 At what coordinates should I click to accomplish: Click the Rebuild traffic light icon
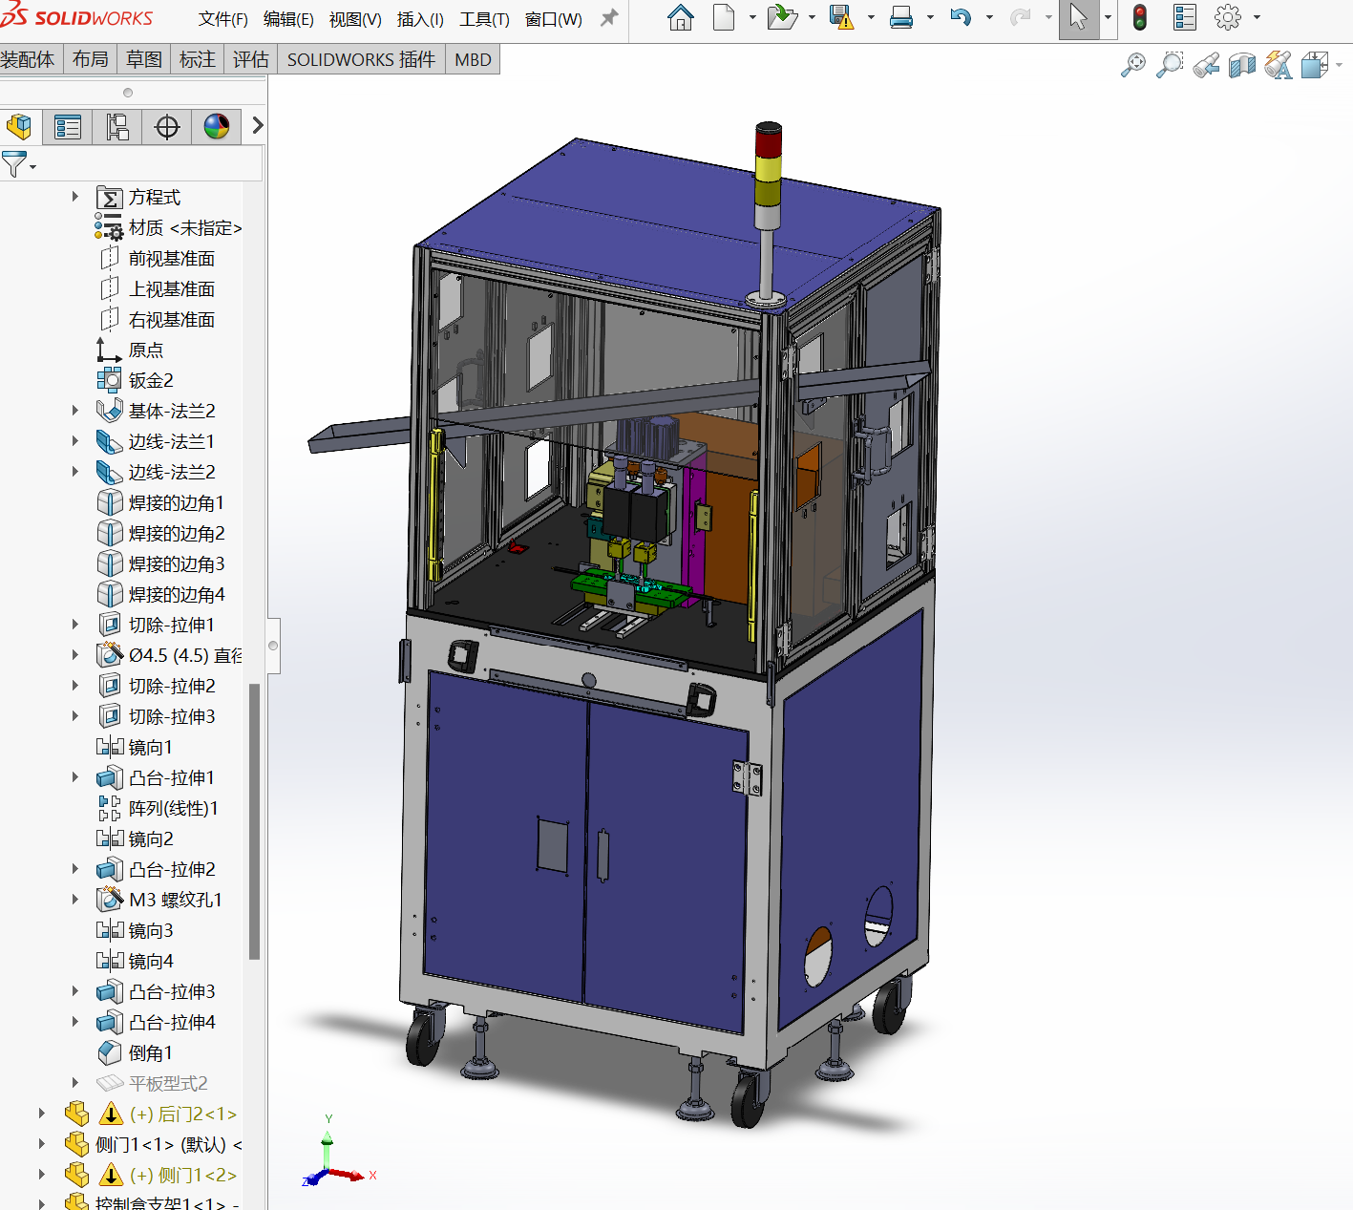click(1139, 18)
